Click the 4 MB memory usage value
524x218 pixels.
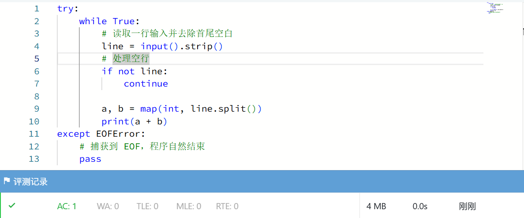(x=376, y=206)
